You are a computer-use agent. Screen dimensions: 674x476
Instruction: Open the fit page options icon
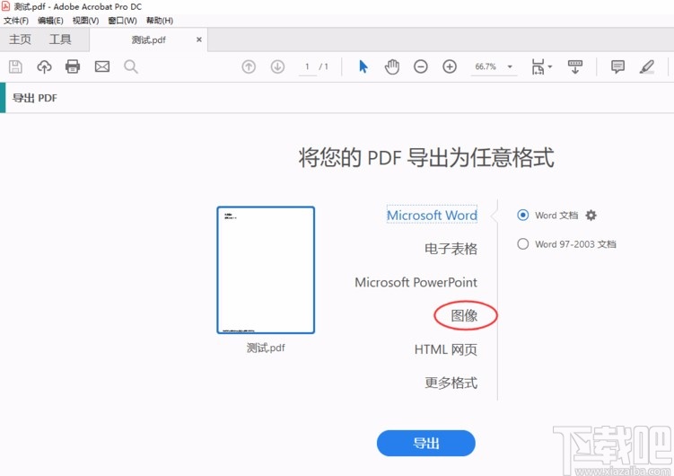pyautogui.click(x=541, y=66)
